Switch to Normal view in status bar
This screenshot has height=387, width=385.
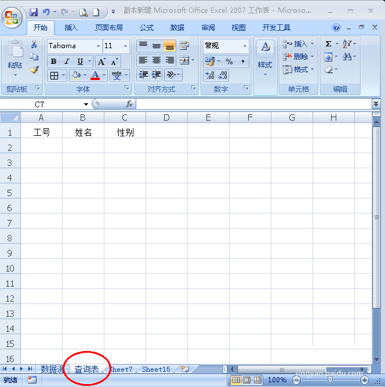(236, 380)
